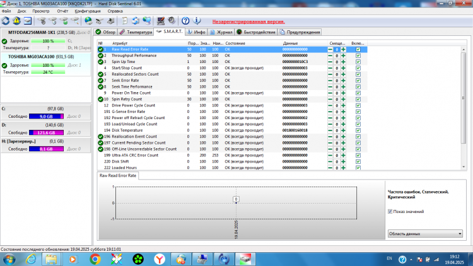Open Yandex Browser from taskbar
The image size is (473, 266).
[160, 259]
